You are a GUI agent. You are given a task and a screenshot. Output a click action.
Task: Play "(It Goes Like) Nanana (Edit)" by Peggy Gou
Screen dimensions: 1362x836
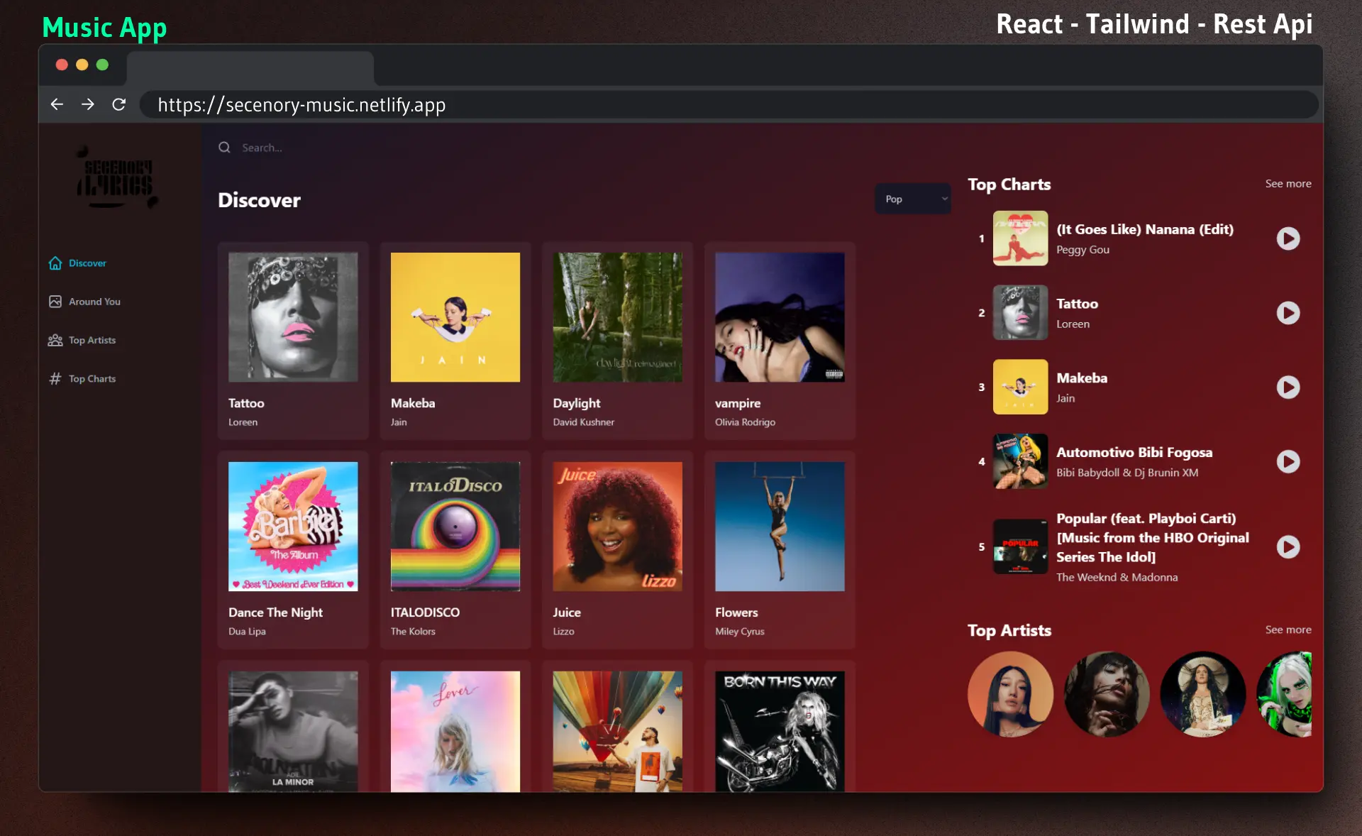pos(1288,238)
